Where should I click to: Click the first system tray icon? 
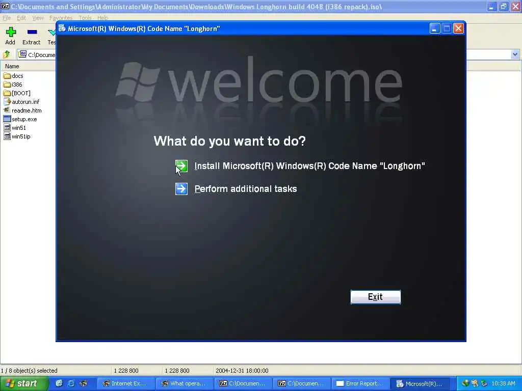(465, 383)
